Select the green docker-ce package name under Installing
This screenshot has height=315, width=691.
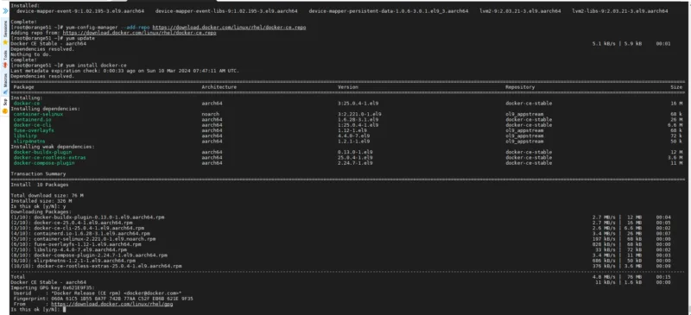click(27, 103)
